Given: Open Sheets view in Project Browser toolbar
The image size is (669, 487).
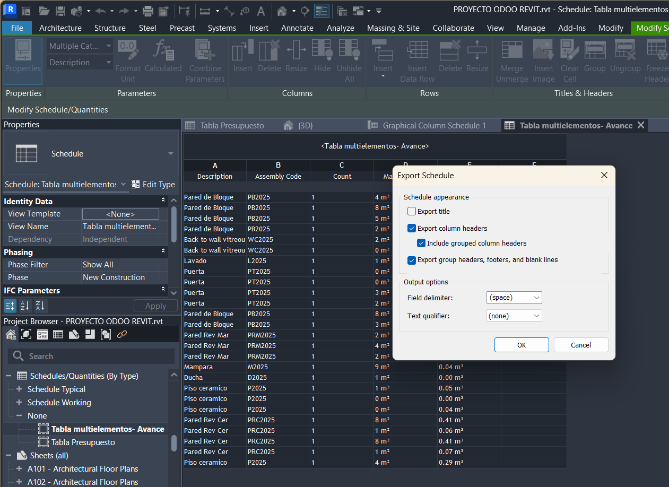Looking at the screenshot, I should tap(73, 334).
